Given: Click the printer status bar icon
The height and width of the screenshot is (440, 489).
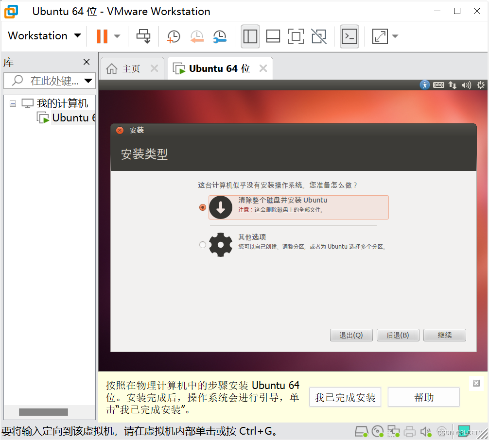Looking at the screenshot, I should pos(409,432).
